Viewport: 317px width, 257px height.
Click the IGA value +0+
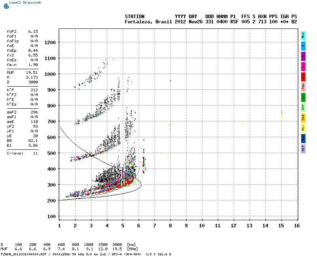pyautogui.click(x=284, y=22)
